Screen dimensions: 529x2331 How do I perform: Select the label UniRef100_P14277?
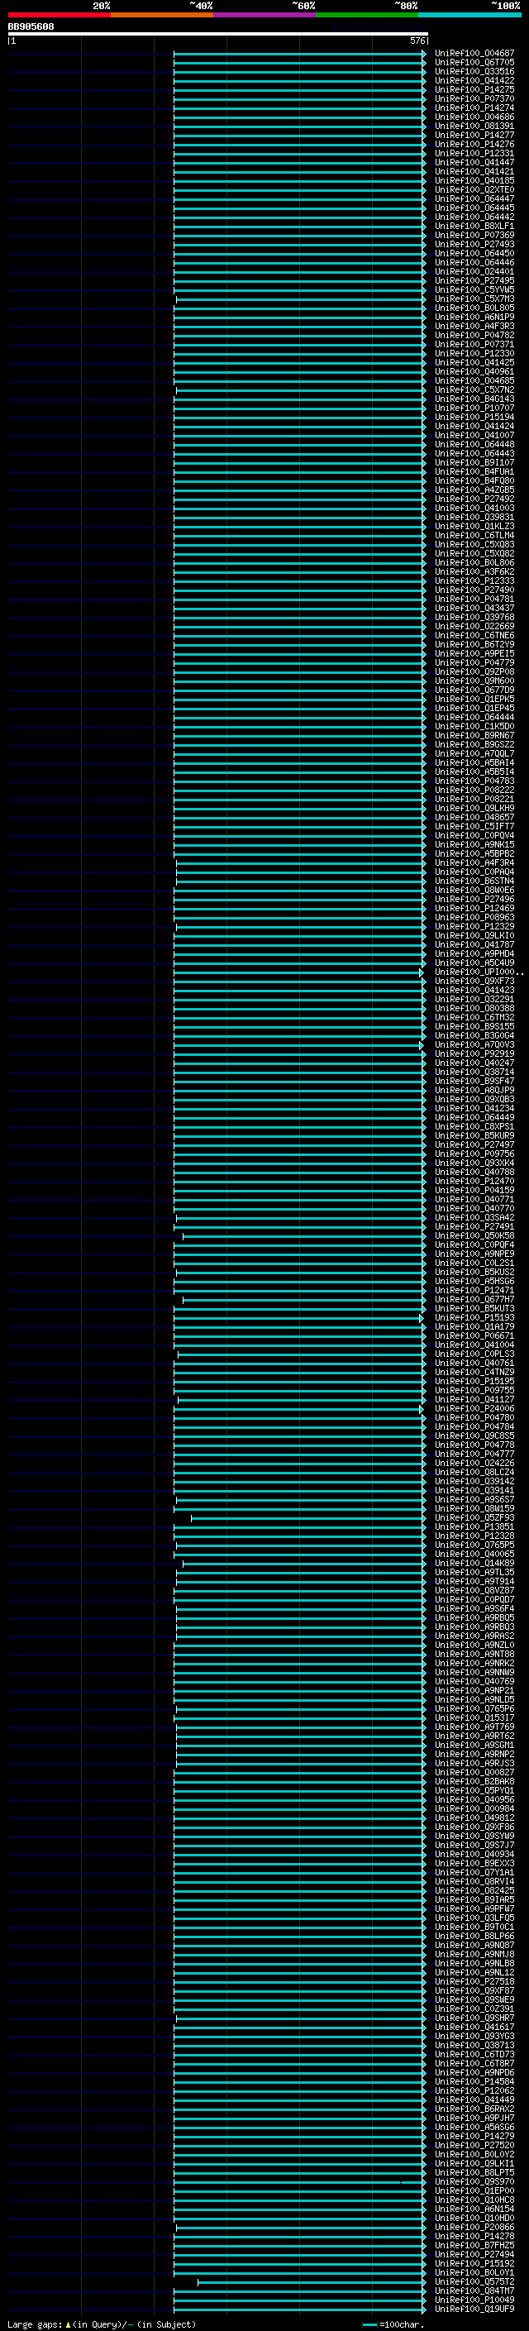pos(474,135)
